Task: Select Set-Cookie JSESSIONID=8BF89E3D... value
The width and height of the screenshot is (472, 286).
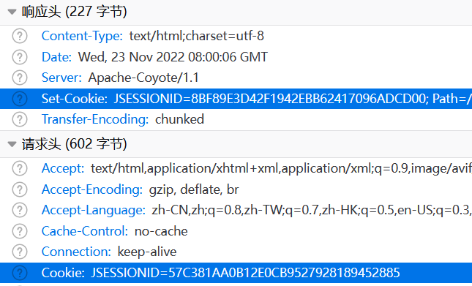Action: pyautogui.click(x=293, y=99)
